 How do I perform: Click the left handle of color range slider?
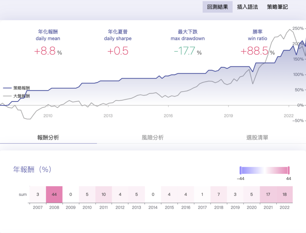241,170
